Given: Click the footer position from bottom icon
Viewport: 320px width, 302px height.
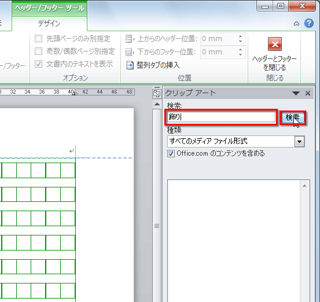Looking at the screenshot, I should click(130, 52).
